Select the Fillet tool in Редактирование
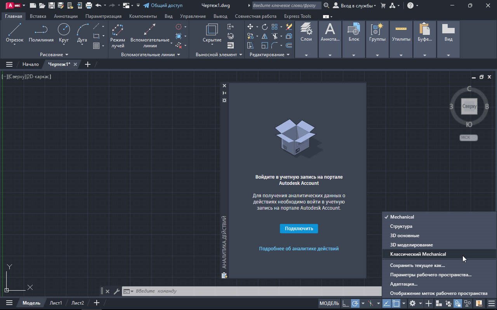Screen dimensions: 497x310 (x=275, y=45)
